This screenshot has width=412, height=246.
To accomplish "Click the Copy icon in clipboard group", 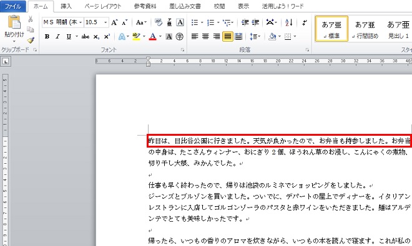I will pos(31,29).
